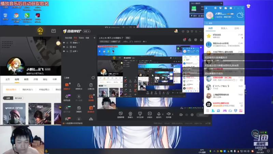Click the QQ search field

224,23
